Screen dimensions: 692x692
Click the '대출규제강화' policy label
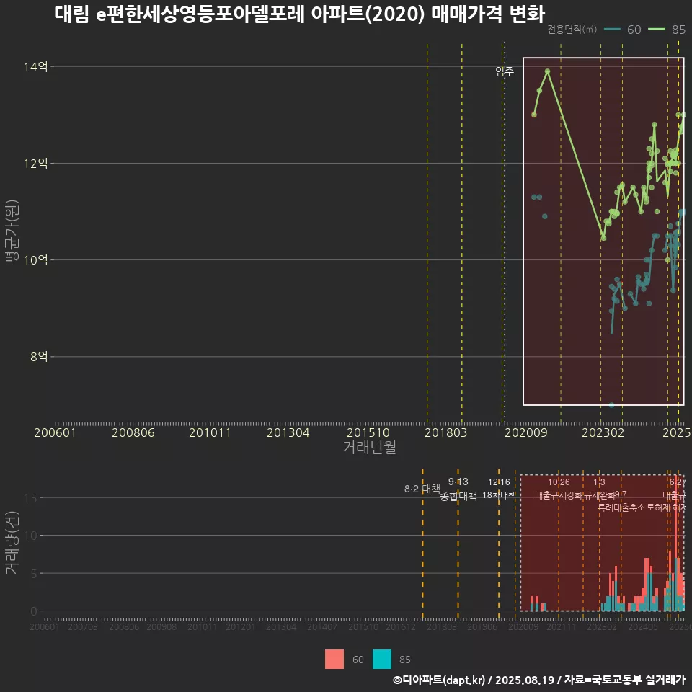tap(559, 494)
